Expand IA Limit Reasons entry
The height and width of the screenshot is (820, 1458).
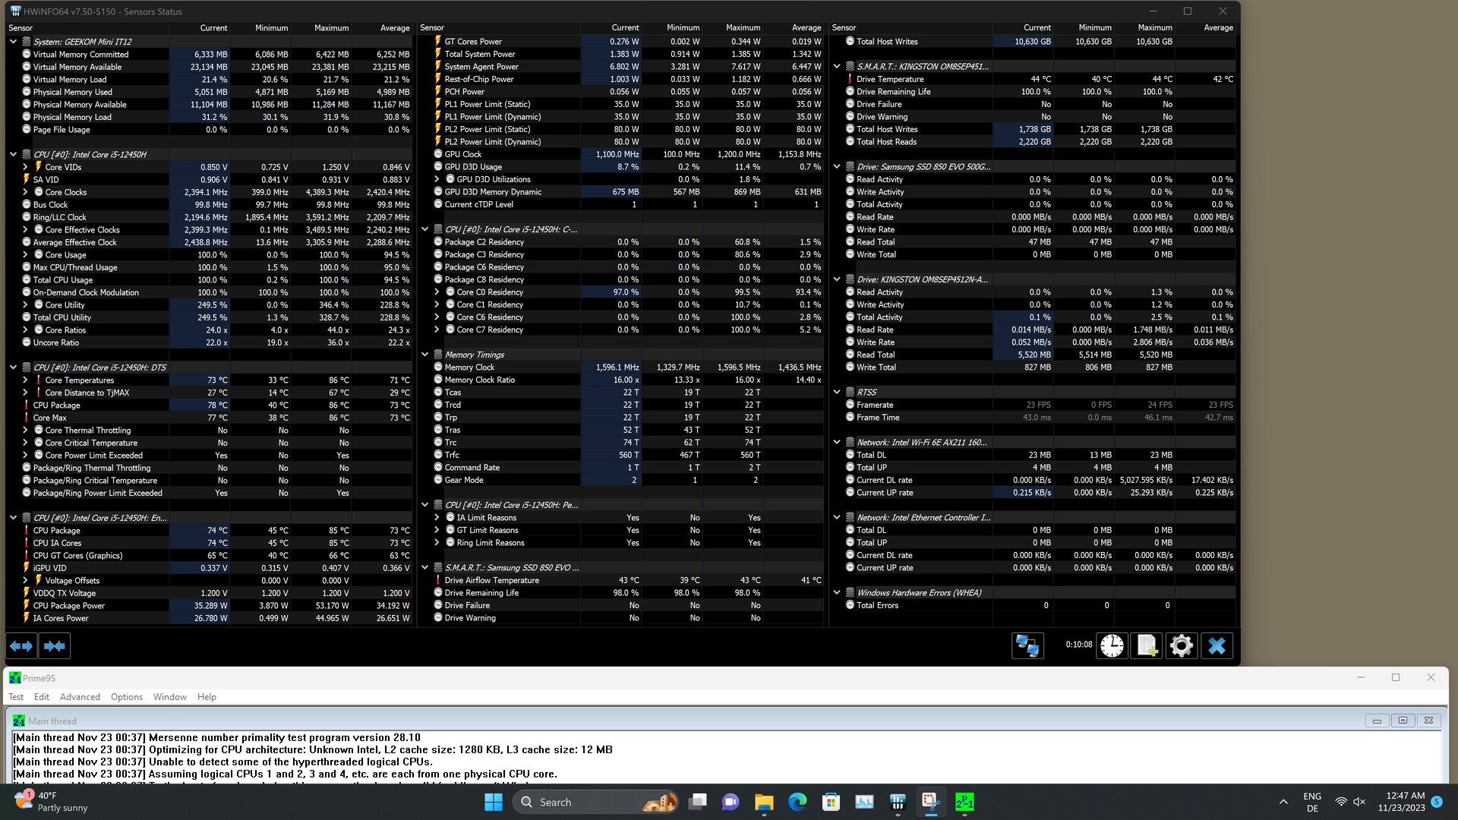click(437, 518)
